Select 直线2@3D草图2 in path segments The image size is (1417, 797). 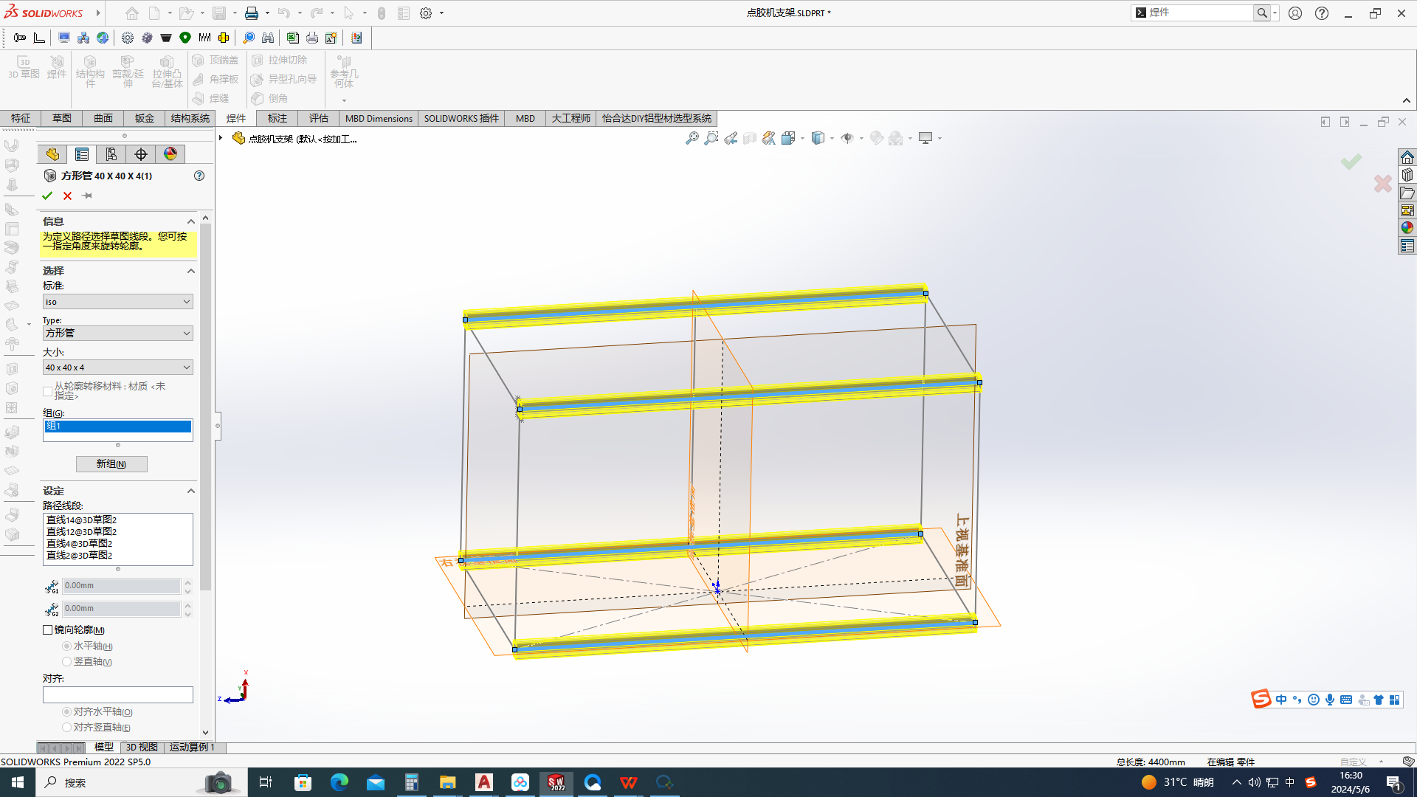point(80,555)
